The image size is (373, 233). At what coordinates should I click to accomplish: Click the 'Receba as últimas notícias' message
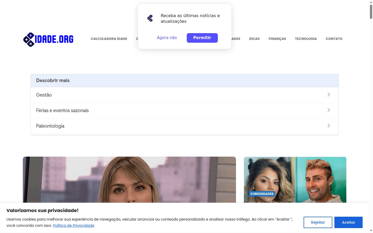(190, 18)
